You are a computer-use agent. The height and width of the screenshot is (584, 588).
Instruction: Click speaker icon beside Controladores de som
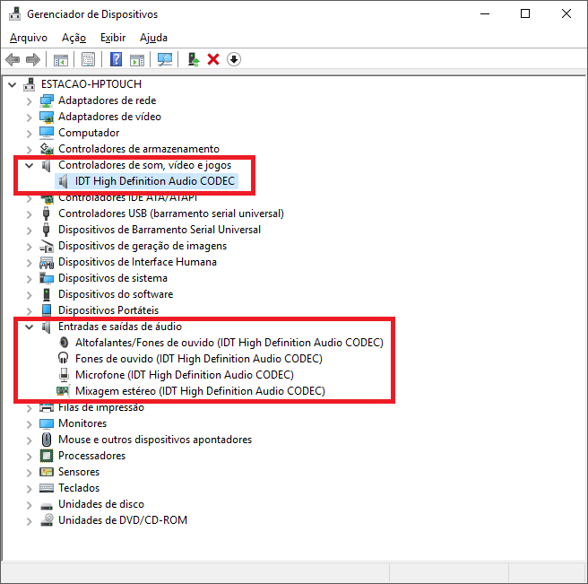tap(47, 165)
